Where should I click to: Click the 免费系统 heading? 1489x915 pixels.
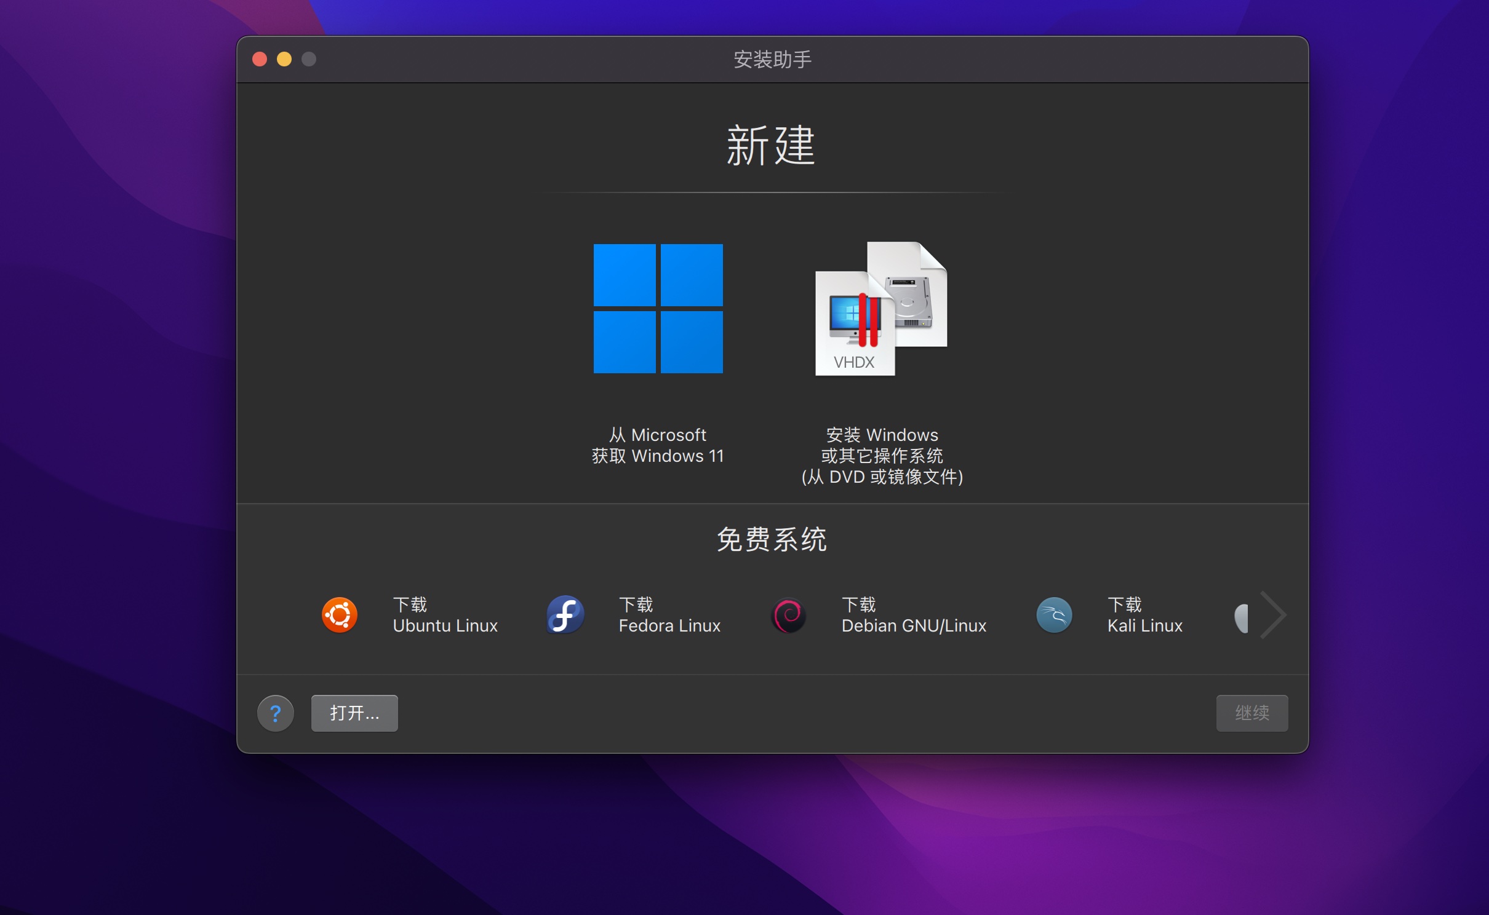772,539
